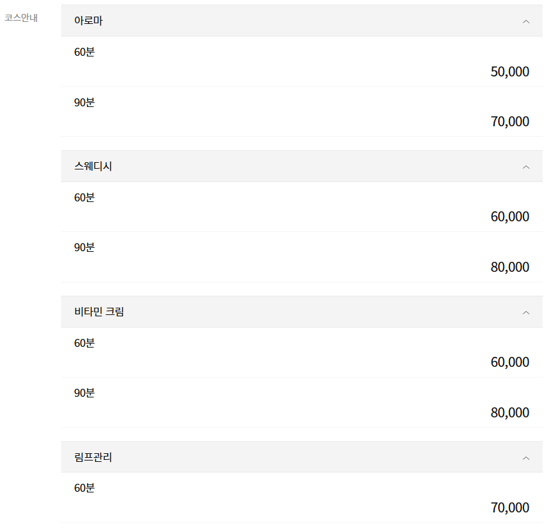Image resolution: width=548 pixels, height=529 pixels.
Task: Collapse the 림프관리 section chevron
Action: click(526, 458)
